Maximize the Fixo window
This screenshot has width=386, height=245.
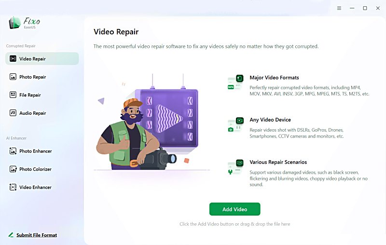pos(365,8)
